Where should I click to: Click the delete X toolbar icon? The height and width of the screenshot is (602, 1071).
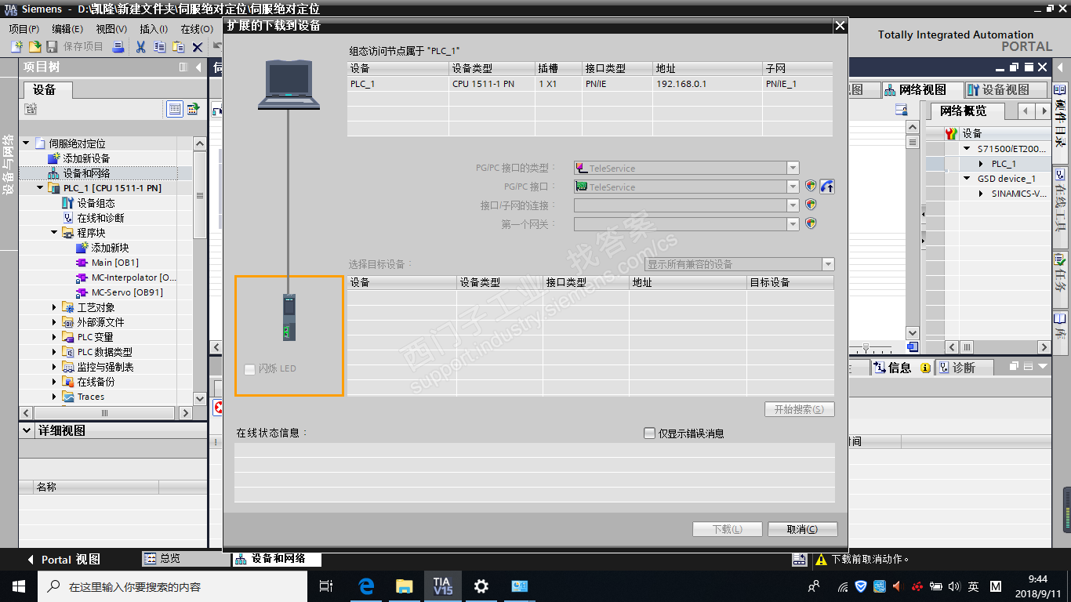tap(197, 47)
